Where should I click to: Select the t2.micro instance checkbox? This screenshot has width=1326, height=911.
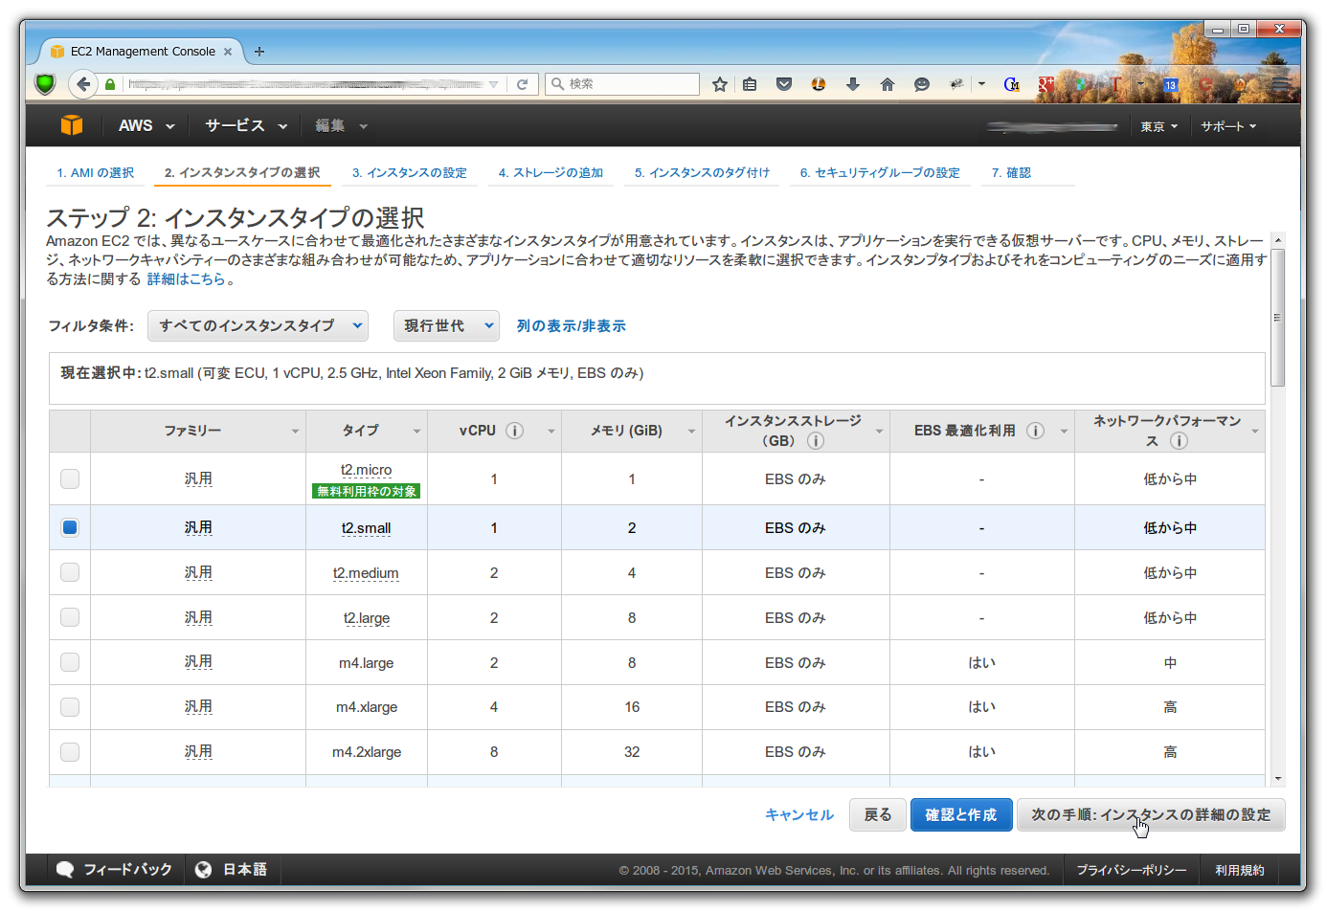click(x=70, y=478)
